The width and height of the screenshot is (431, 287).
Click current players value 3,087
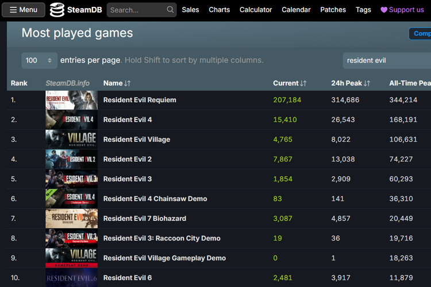click(x=283, y=219)
